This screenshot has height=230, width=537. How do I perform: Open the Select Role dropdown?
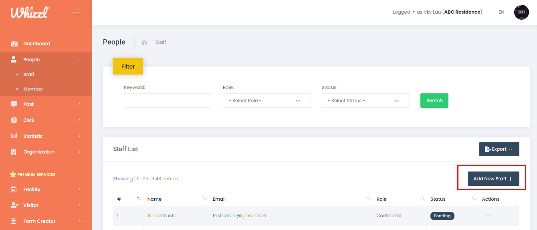[266, 101]
